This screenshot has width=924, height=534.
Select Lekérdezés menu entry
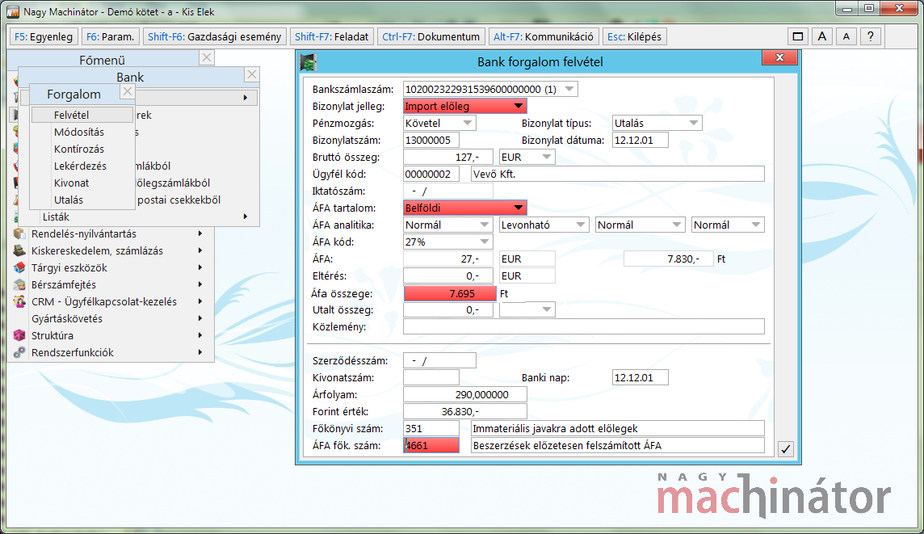[x=82, y=166]
